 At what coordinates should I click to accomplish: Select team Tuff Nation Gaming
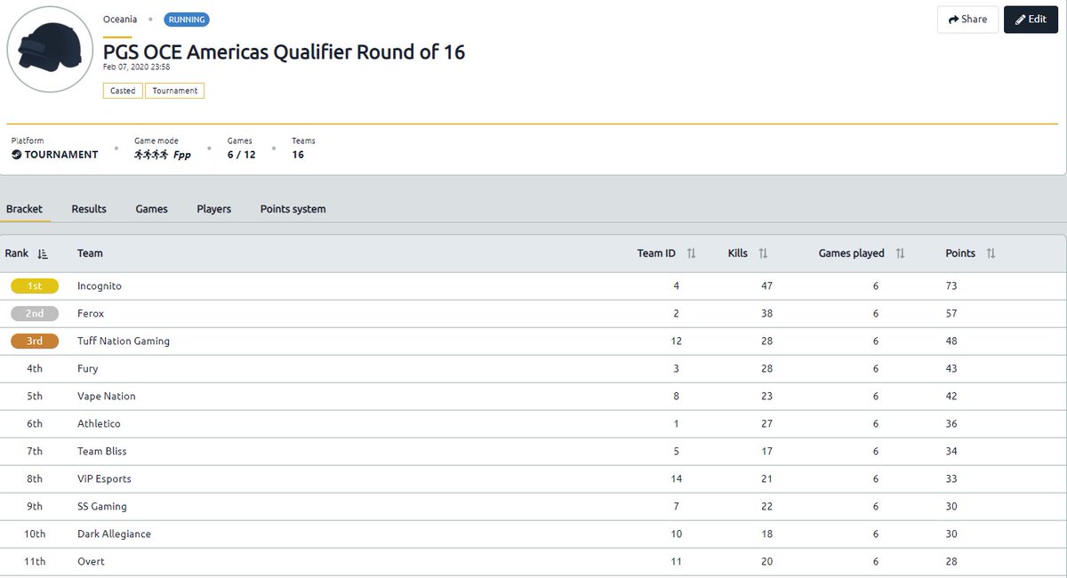tap(124, 341)
